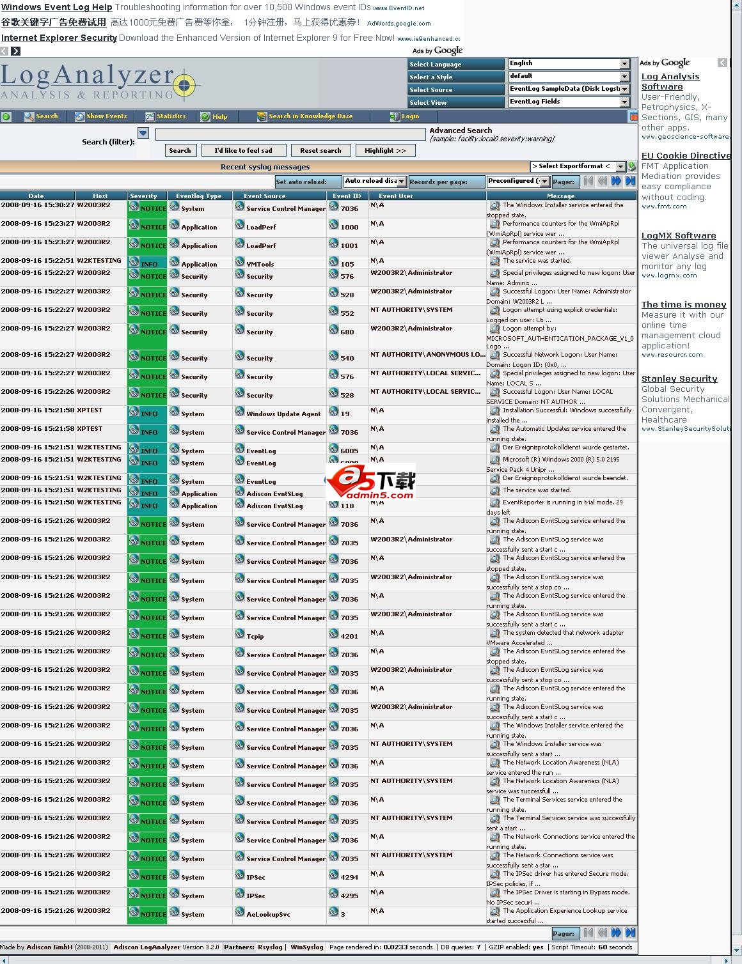
Task: Click the 'AeLookupSvc' source text
Action: pos(268,914)
